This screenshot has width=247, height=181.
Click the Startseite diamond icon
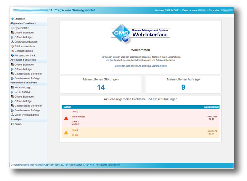[x=12, y=19]
